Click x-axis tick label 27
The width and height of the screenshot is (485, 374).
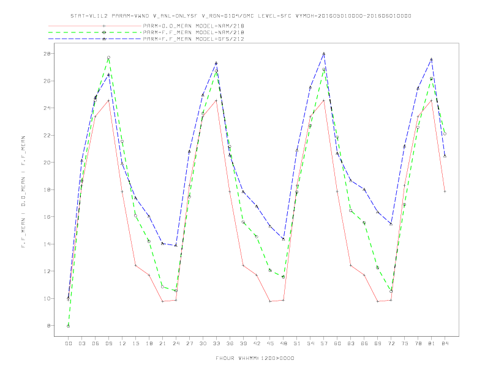click(x=189, y=343)
